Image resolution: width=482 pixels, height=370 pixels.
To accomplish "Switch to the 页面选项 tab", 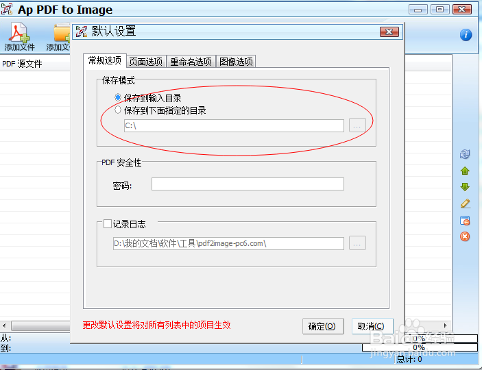I will (146, 62).
